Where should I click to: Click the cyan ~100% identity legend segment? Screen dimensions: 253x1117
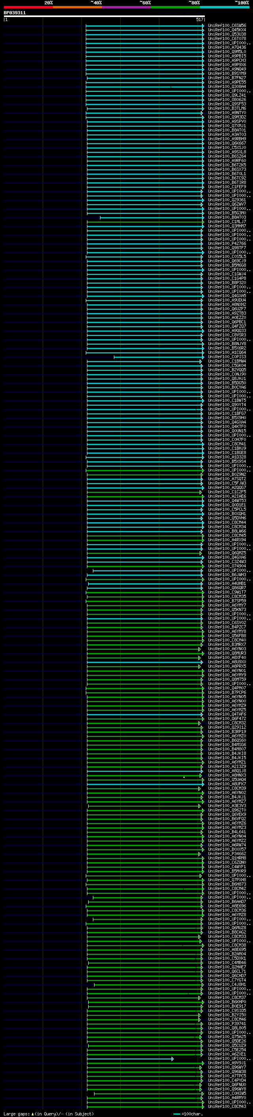225,7
